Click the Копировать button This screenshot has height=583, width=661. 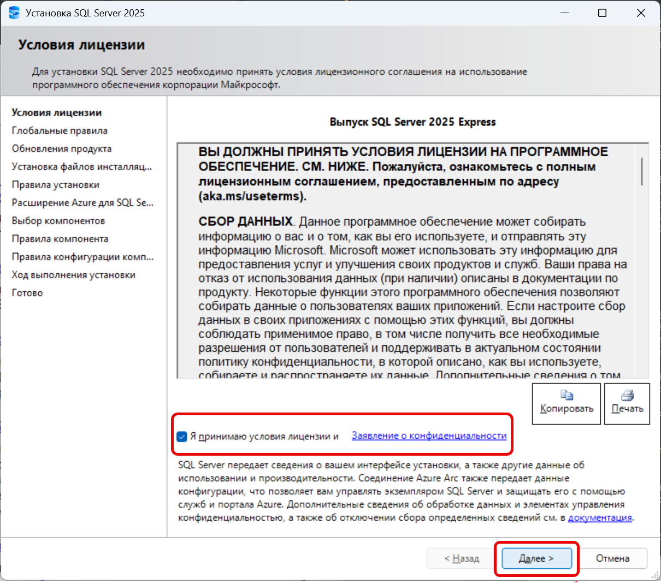pyautogui.click(x=566, y=404)
